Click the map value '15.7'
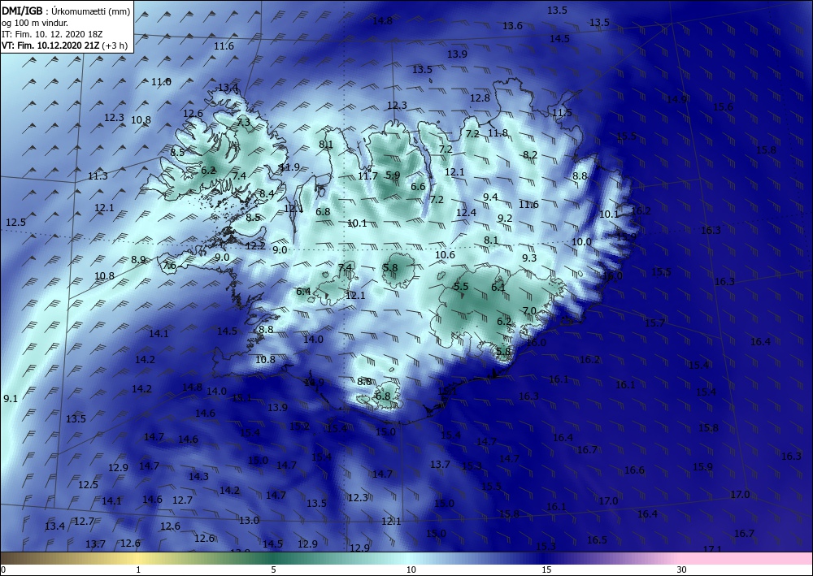The width and height of the screenshot is (813, 576). tap(654, 323)
